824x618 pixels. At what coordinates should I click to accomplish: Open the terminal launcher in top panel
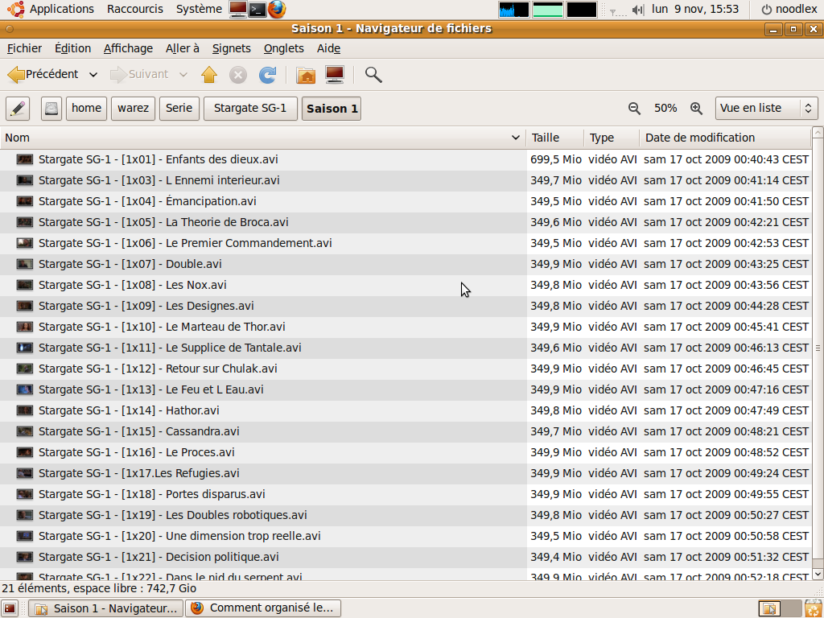point(257,10)
